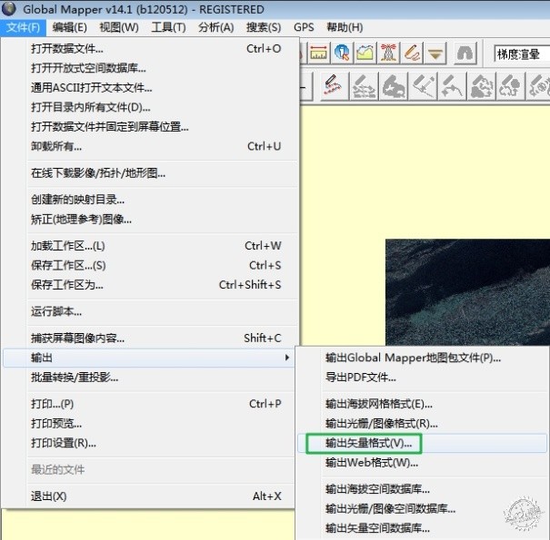
Task: Choose 打印设置(R)... menu entry
Action: point(150,443)
